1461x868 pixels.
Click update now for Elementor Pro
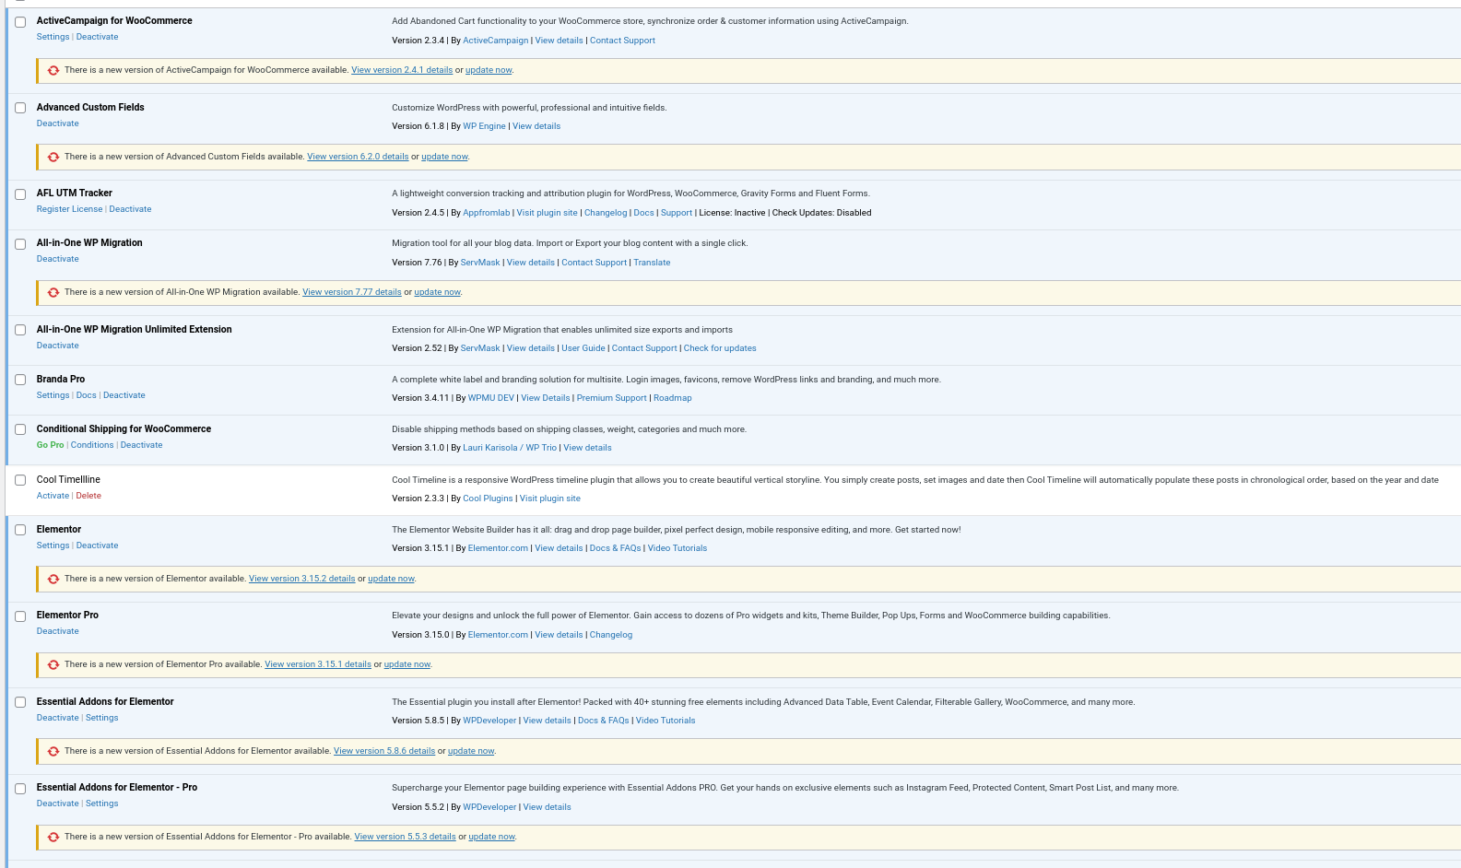[406, 664]
